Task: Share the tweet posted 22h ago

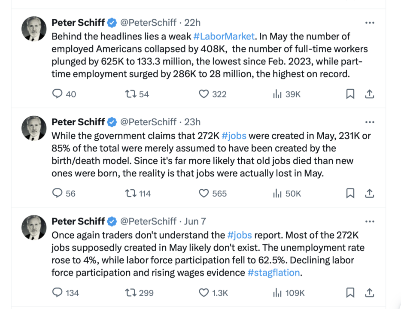Action: (x=369, y=94)
